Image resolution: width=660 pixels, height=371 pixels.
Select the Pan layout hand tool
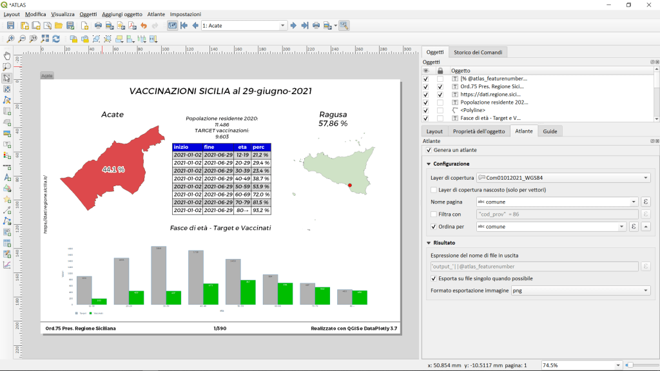coord(7,55)
